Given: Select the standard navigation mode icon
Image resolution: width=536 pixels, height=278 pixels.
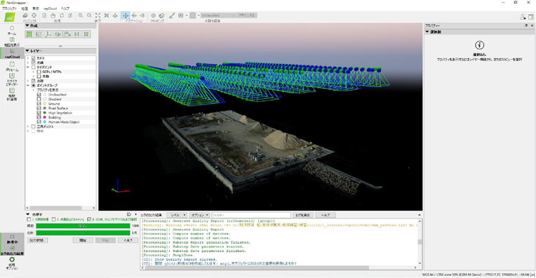Looking at the screenshot, I should 126,15.
